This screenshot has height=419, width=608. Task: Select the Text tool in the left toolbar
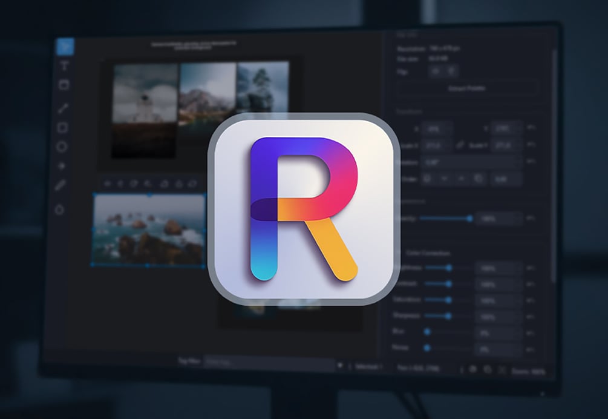click(64, 65)
